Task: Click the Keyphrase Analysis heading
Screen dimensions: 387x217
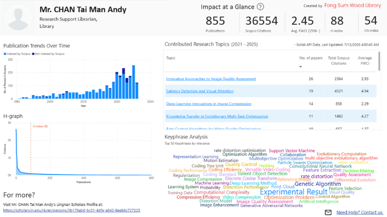Action: pyautogui.click(x=186, y=137)
